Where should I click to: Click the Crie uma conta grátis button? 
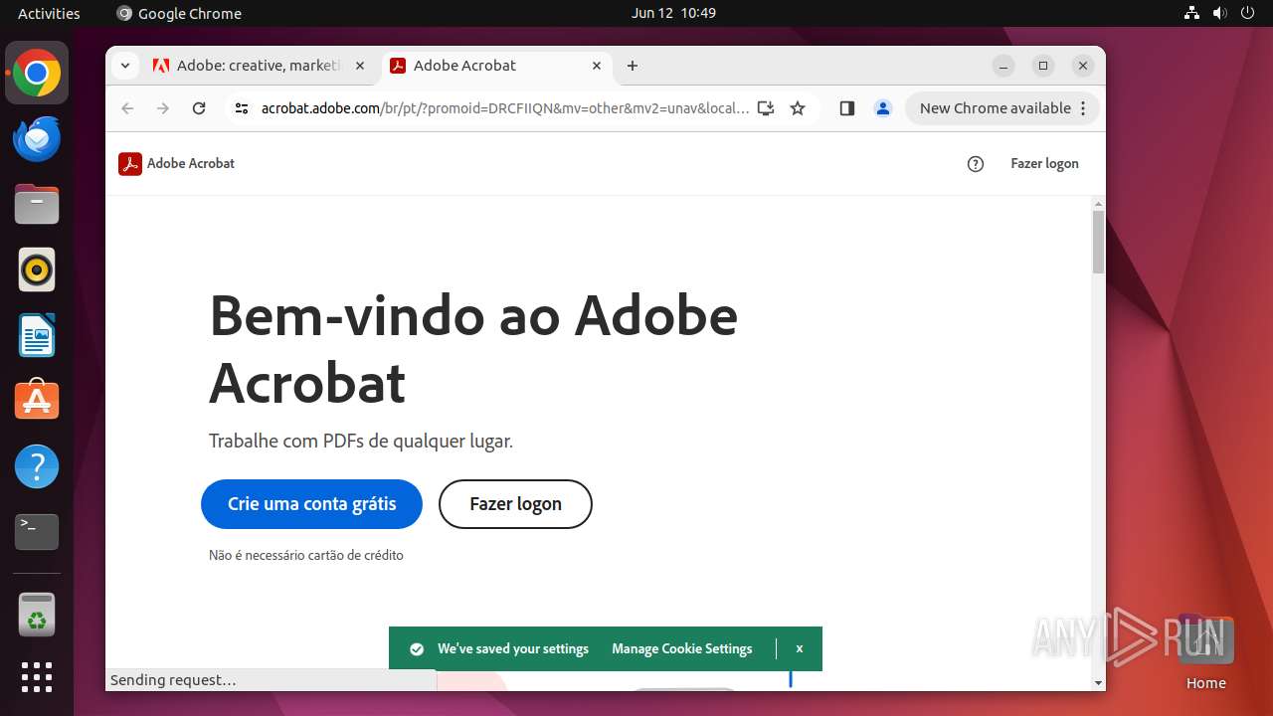tap(311, 504)
